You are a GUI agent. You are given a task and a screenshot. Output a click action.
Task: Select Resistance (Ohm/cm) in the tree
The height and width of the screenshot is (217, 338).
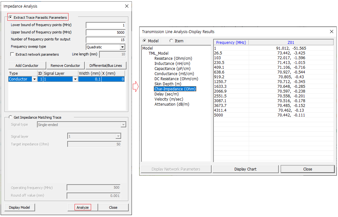tap(173, 59)
